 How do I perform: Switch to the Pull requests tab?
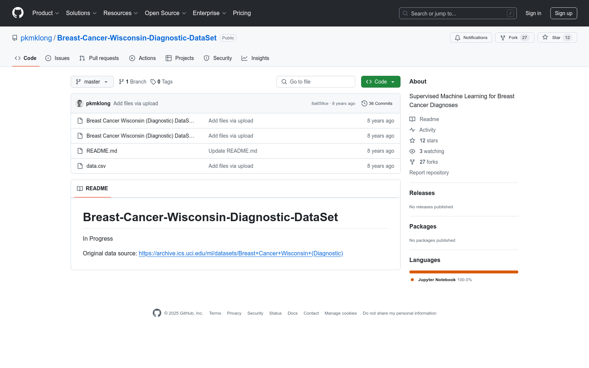tap(99, 58)
